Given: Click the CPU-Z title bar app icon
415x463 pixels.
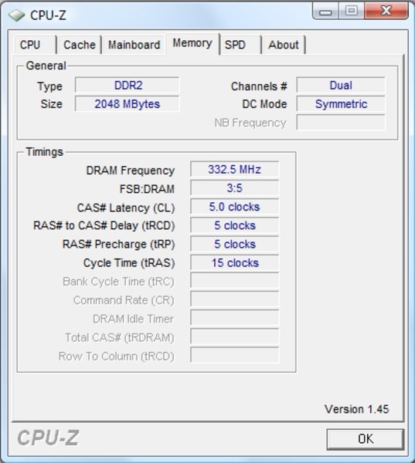Looking at the screenshot, I should [16, 15].
